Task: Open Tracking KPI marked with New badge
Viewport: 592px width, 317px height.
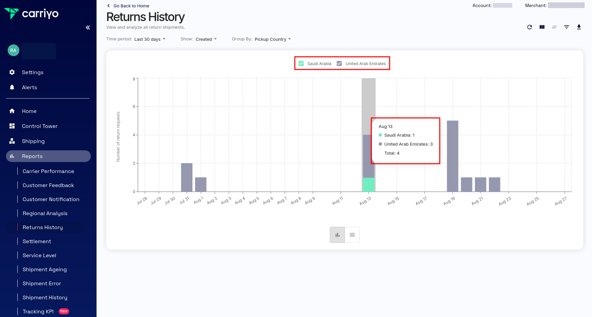Action: click(38, 311)
